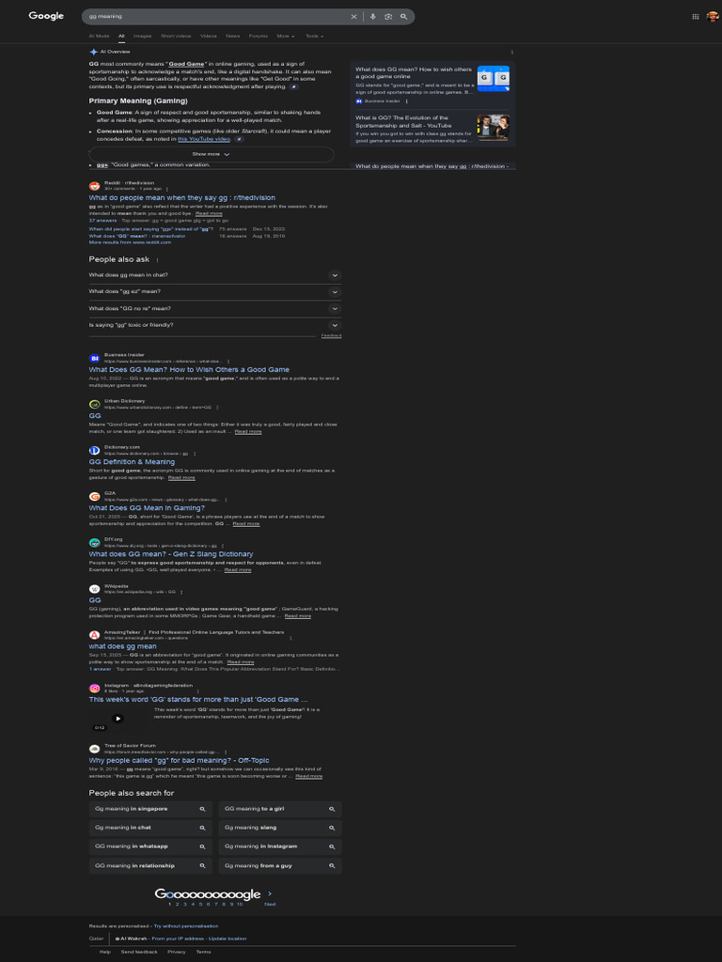Click the magnifying glass search icon
The width and height of the screenshot is (722, 962).
(x=403, y=17)
